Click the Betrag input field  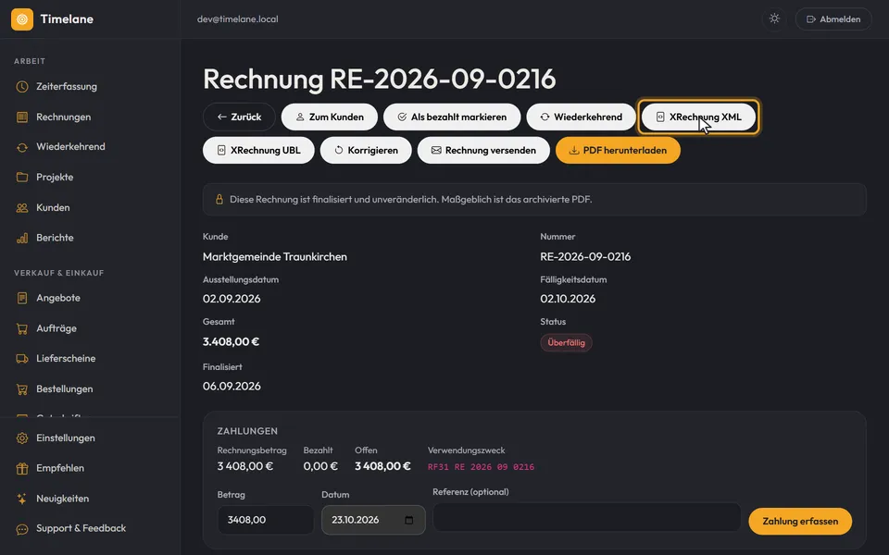click(x=266, y=520)
